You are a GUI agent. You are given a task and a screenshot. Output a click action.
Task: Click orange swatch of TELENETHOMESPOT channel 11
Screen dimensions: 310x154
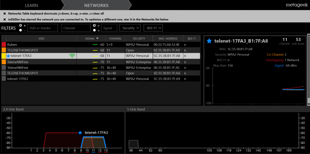4,50
